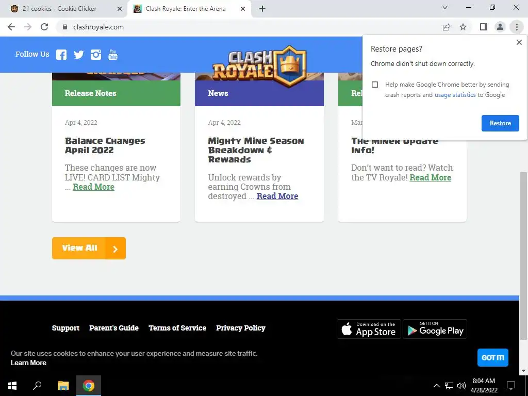Open Clash Royale YouTube icon
The image size is (528, 396).
pos(113,55)
